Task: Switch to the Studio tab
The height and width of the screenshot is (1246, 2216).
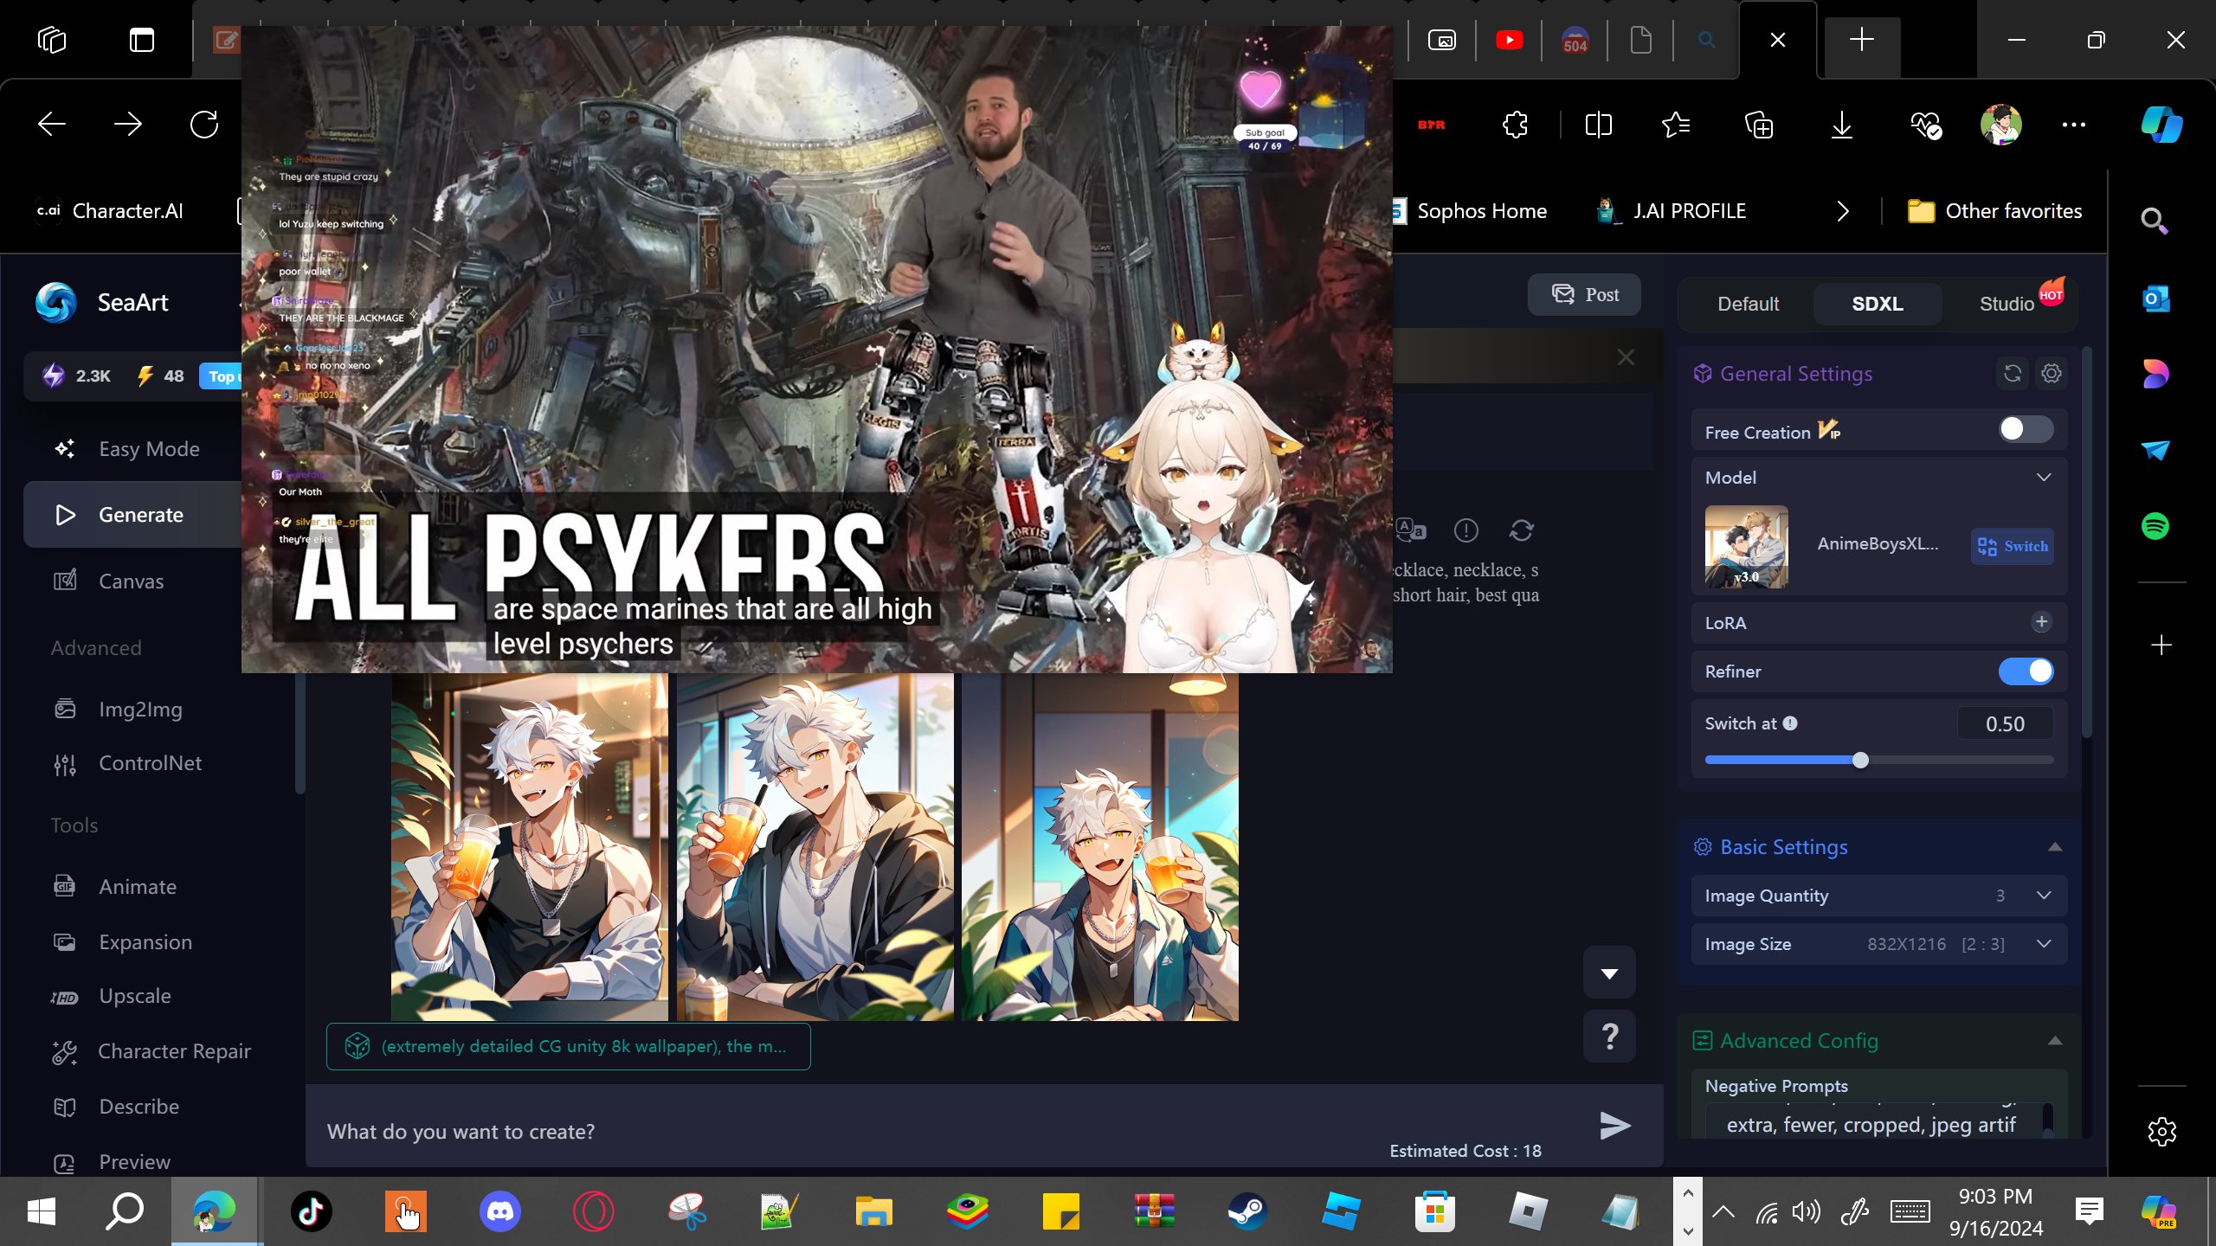Action: (2007, 304)
